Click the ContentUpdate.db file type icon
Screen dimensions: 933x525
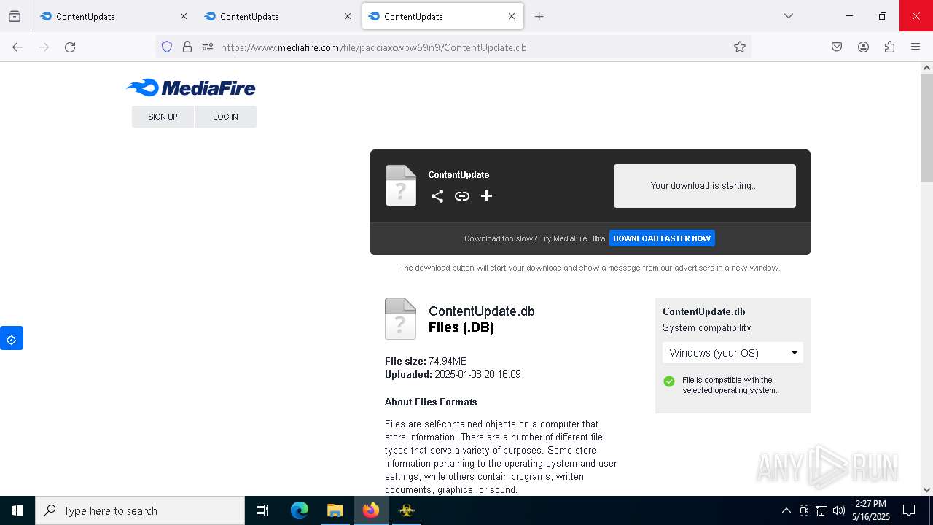400,319
